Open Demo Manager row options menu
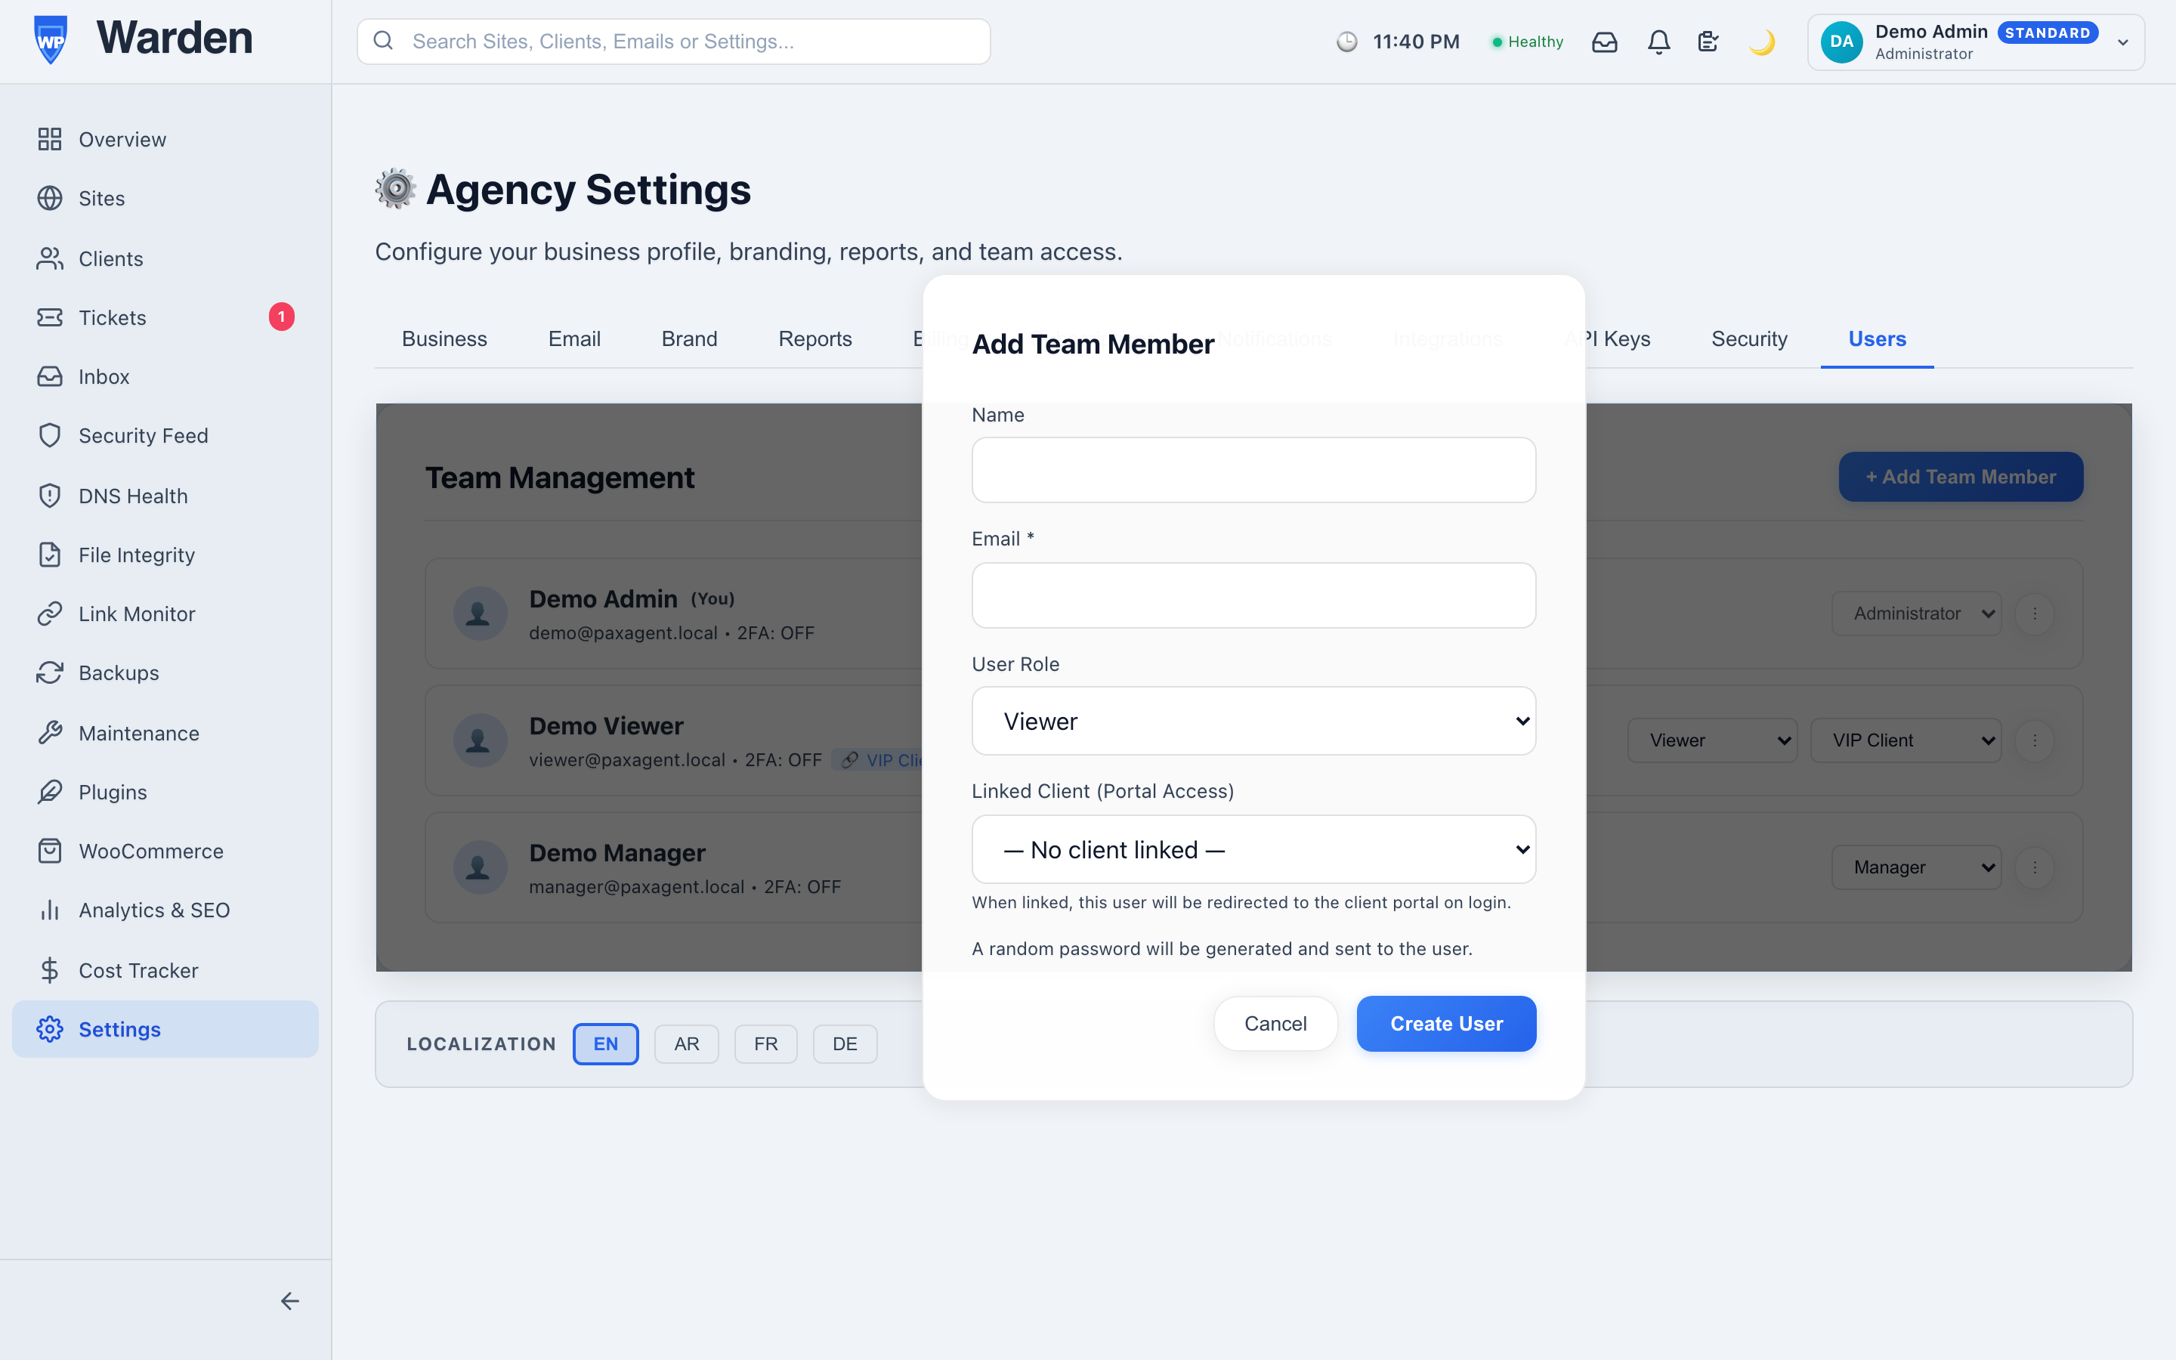The width and height of the screenshot is (2176, 1360). (2035, 867)
